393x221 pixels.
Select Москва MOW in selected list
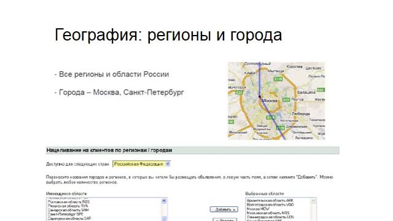(x=258, y=209)
